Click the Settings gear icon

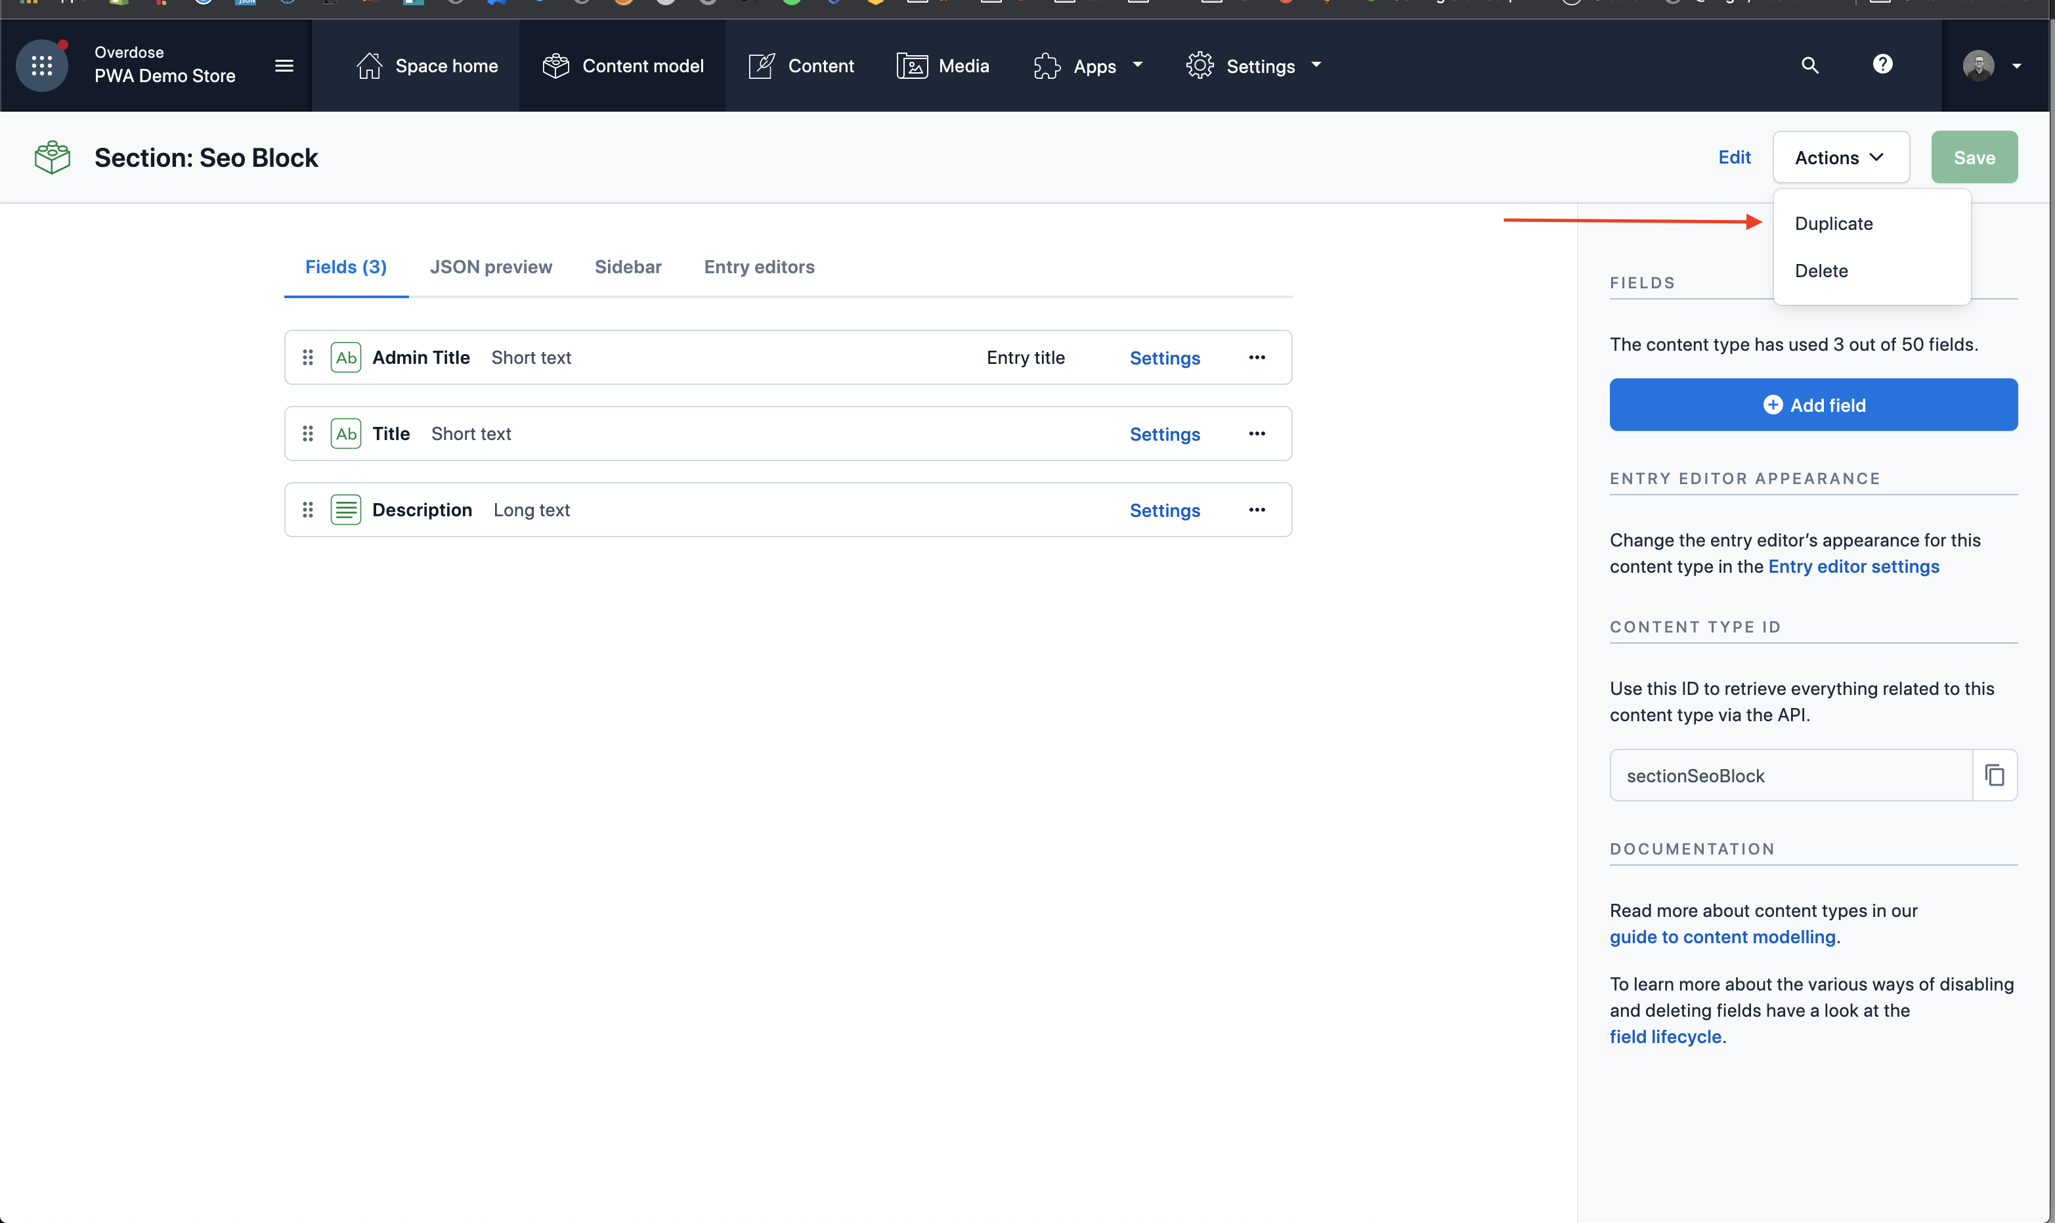[x=1201, y=66]
